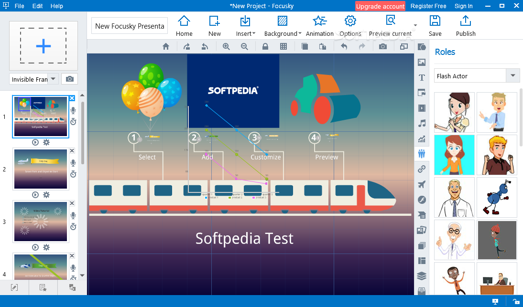Open the Music insert icon
523x307 pixels.
coord(422,124)
